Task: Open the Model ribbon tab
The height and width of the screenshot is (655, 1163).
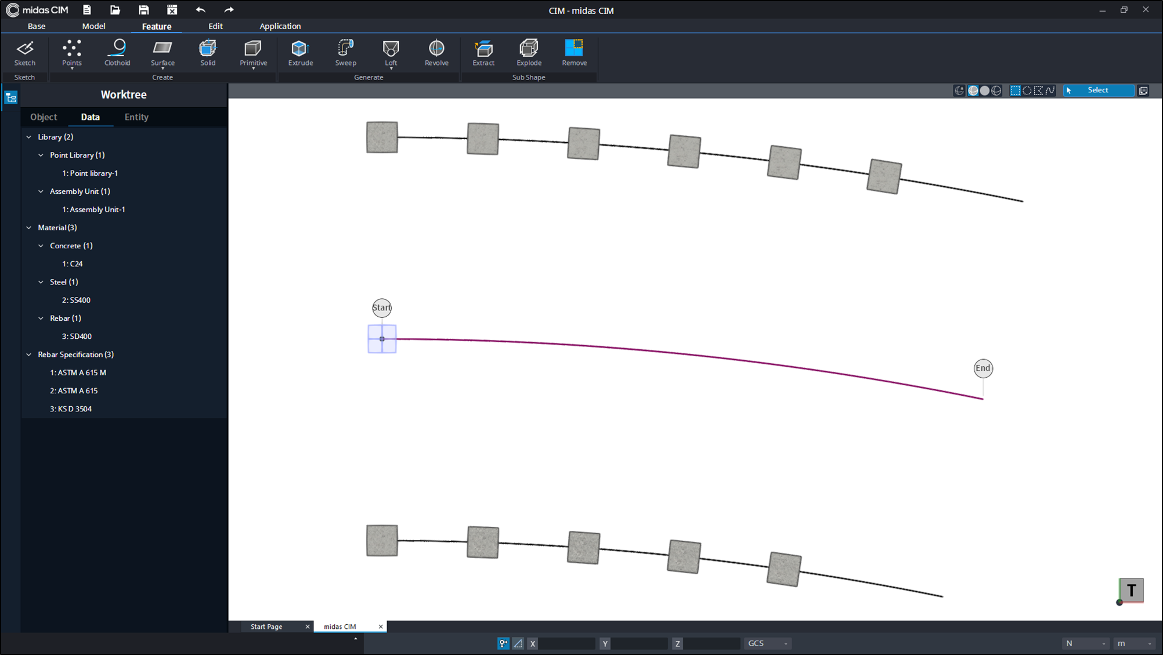Action: (x=93, y=26)
